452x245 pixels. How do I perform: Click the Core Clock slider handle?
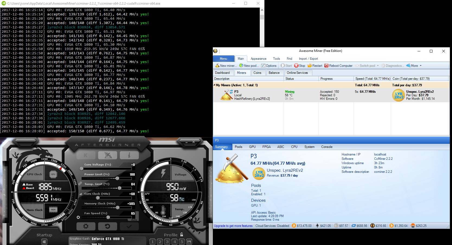tap(98, 198)
